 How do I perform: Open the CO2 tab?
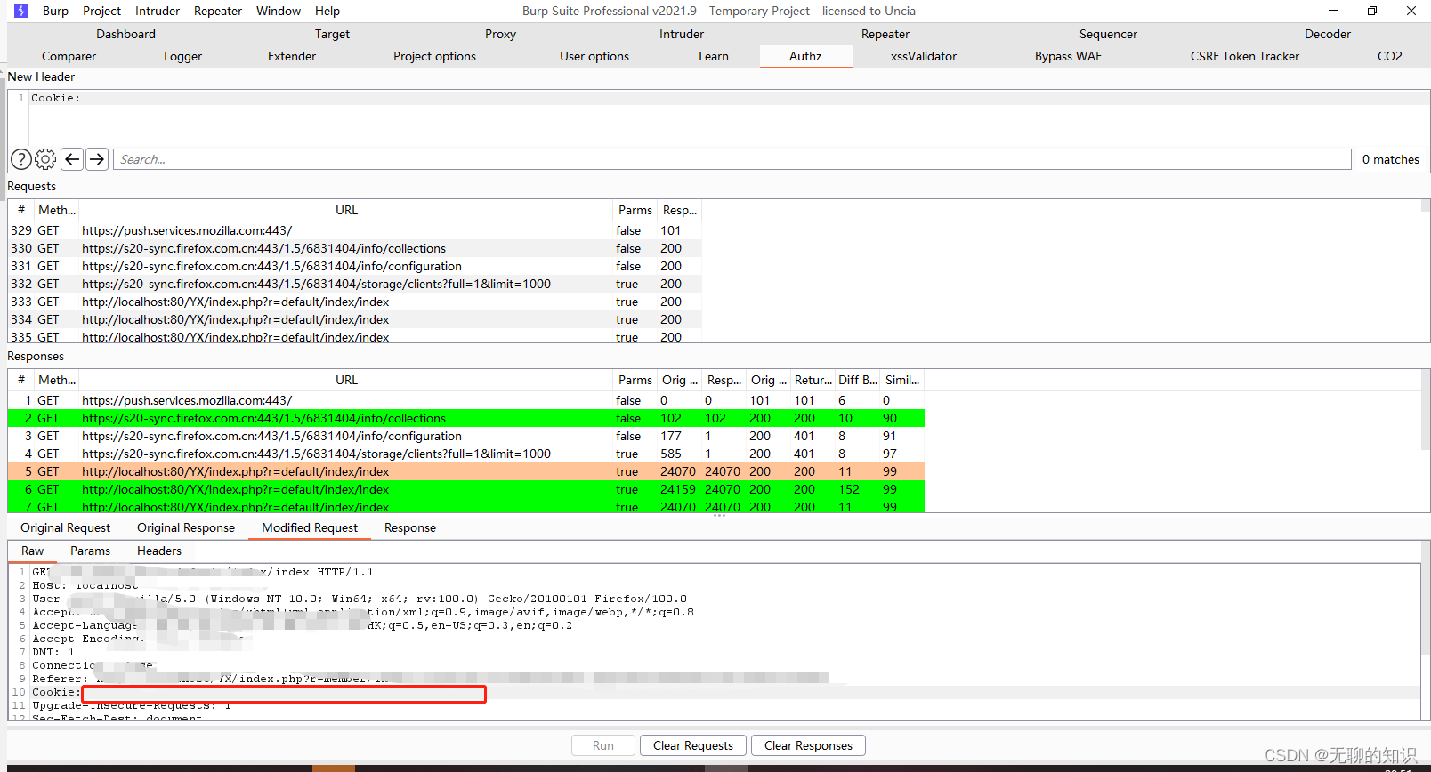1390,56
